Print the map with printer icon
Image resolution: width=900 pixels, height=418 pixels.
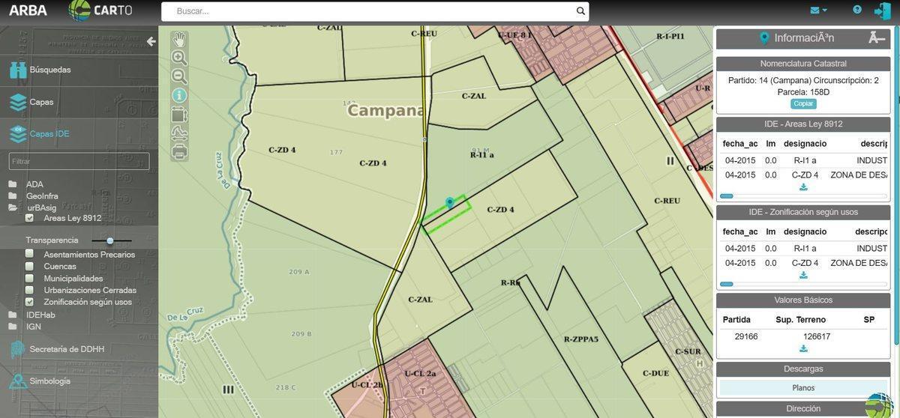[x=179, y=152]
